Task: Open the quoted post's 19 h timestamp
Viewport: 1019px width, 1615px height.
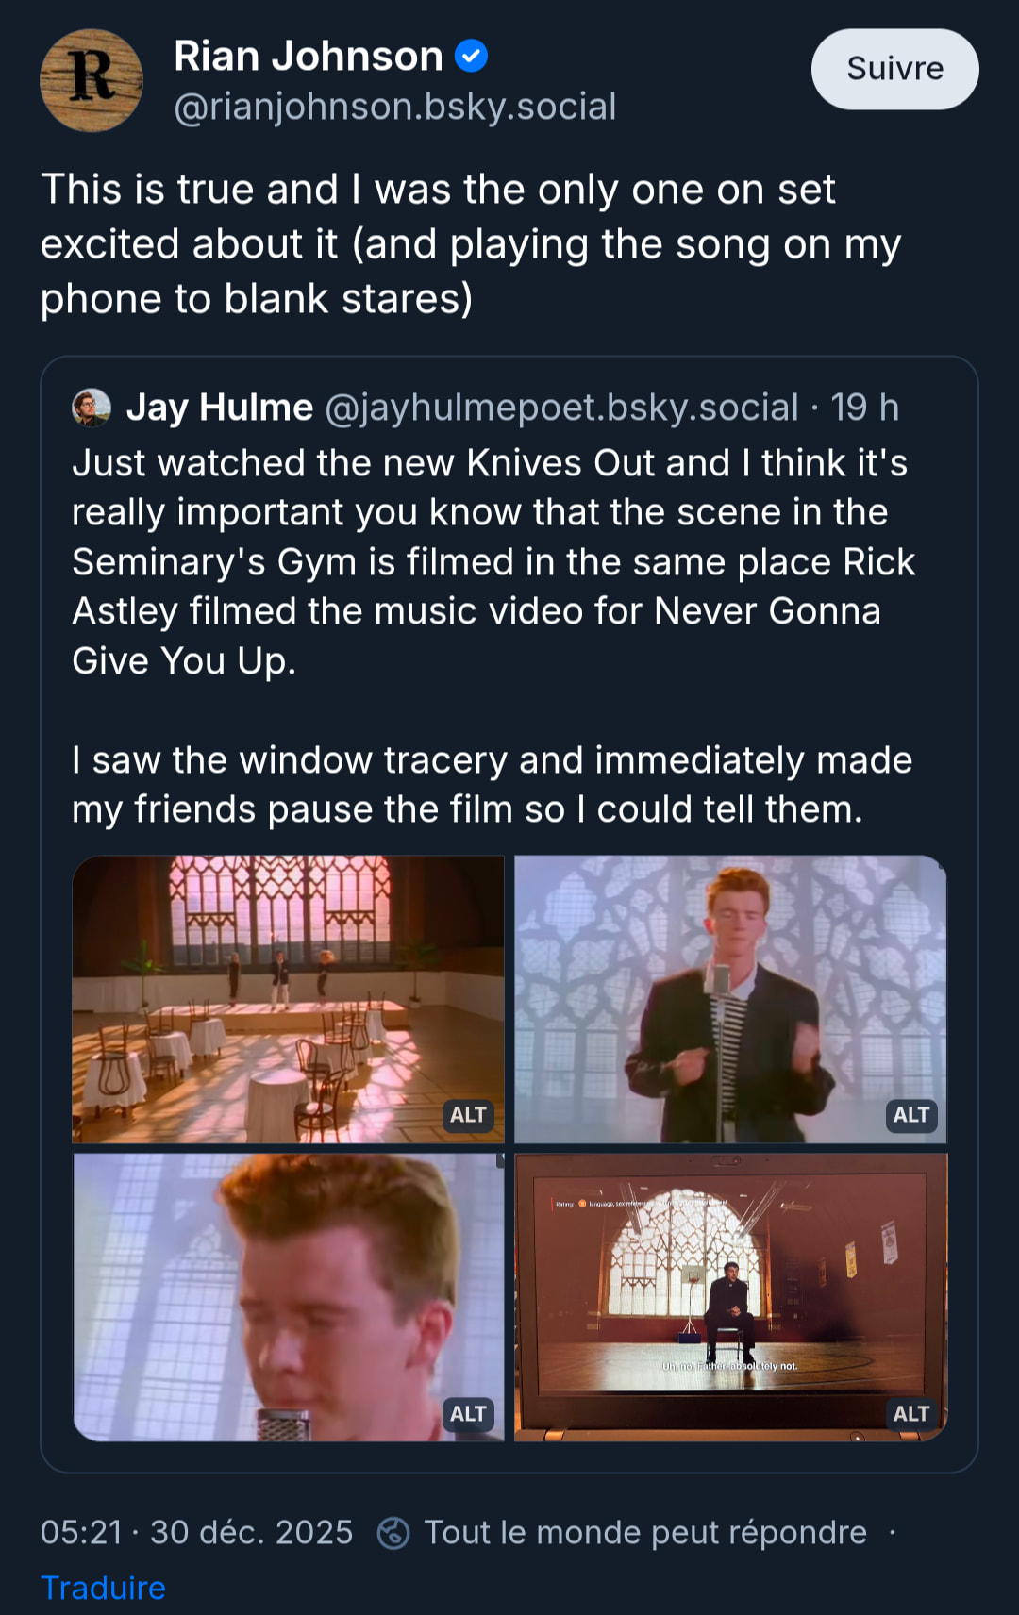Action: tap(864, 408)
